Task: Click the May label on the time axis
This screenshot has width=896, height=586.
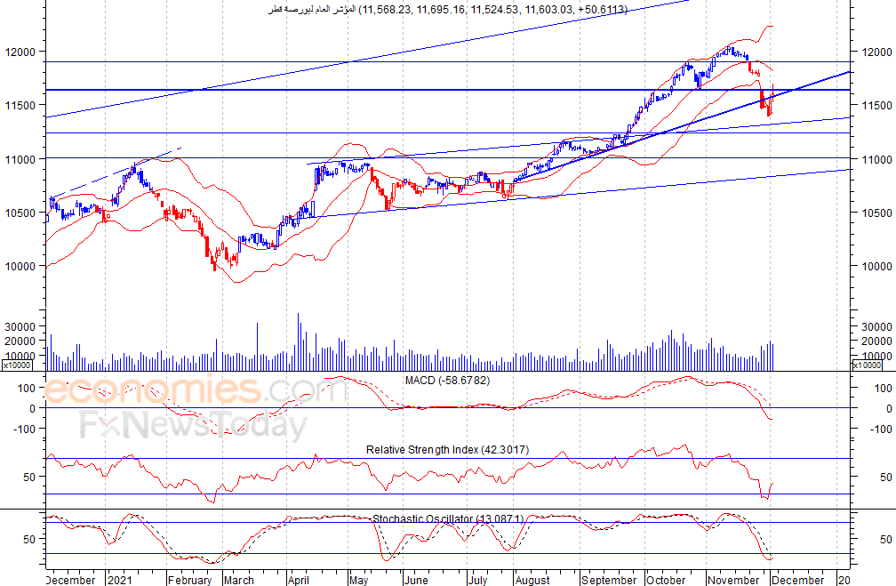Action: click(359, 580)
